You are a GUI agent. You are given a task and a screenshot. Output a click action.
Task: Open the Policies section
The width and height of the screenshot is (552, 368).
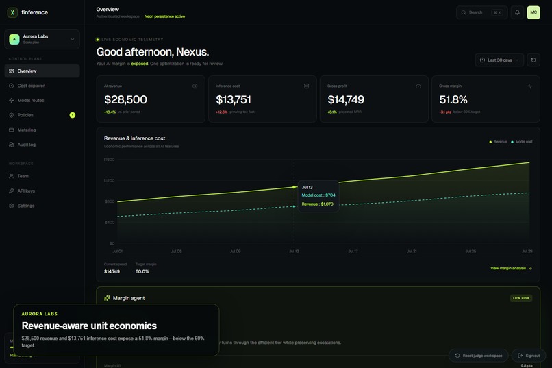pyautogui.click(x=42, y=115)
